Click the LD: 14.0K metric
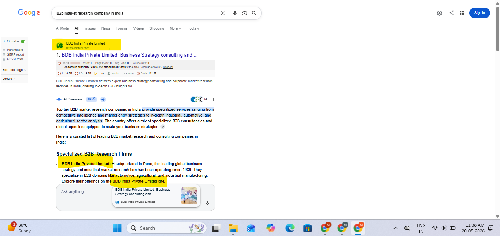This screenshot has width=500, height=236. (83, 73)
